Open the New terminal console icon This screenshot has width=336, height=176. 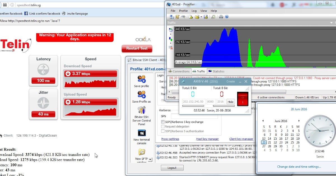142,133
